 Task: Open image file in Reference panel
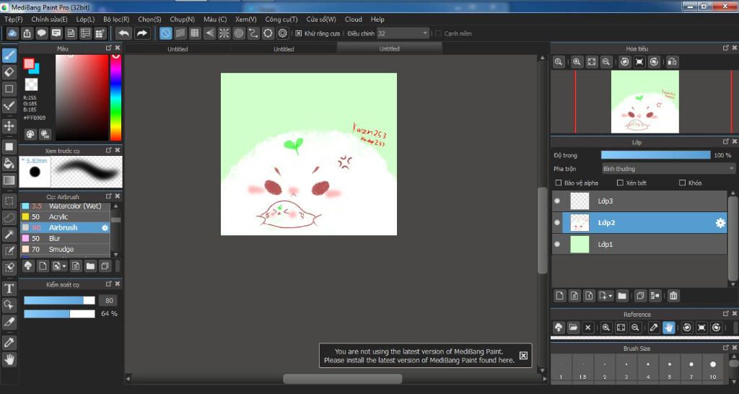pyautogui.click(x=573, y=328)
